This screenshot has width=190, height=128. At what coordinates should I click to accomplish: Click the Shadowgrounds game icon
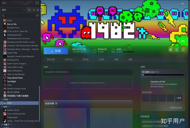point(5,35)
